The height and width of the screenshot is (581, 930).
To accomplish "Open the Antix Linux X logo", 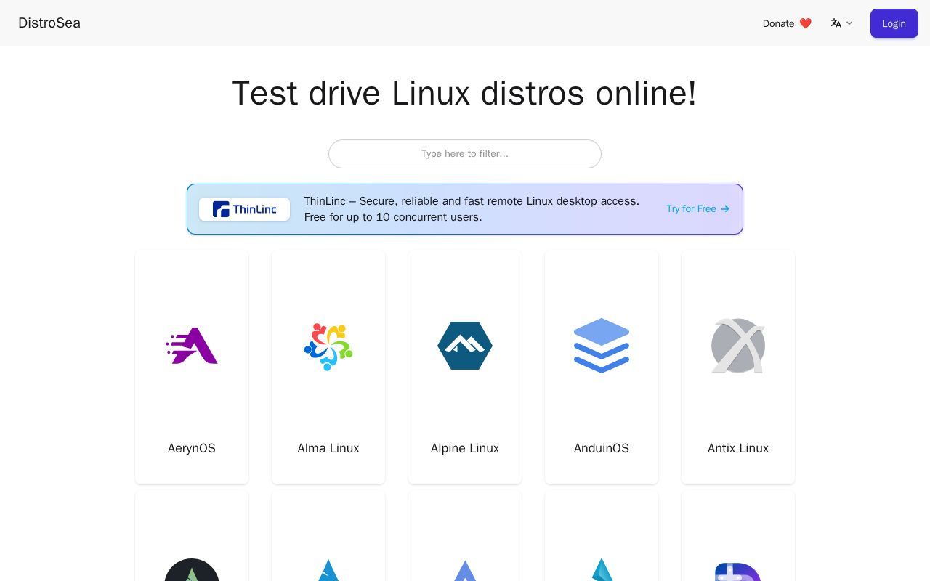I will click(738, 346).
